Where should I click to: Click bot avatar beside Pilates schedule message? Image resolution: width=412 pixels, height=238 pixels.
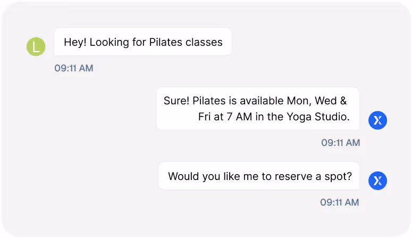(377, 120)
